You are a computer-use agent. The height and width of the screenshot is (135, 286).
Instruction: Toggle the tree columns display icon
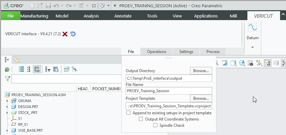click(x=37, y=69)
